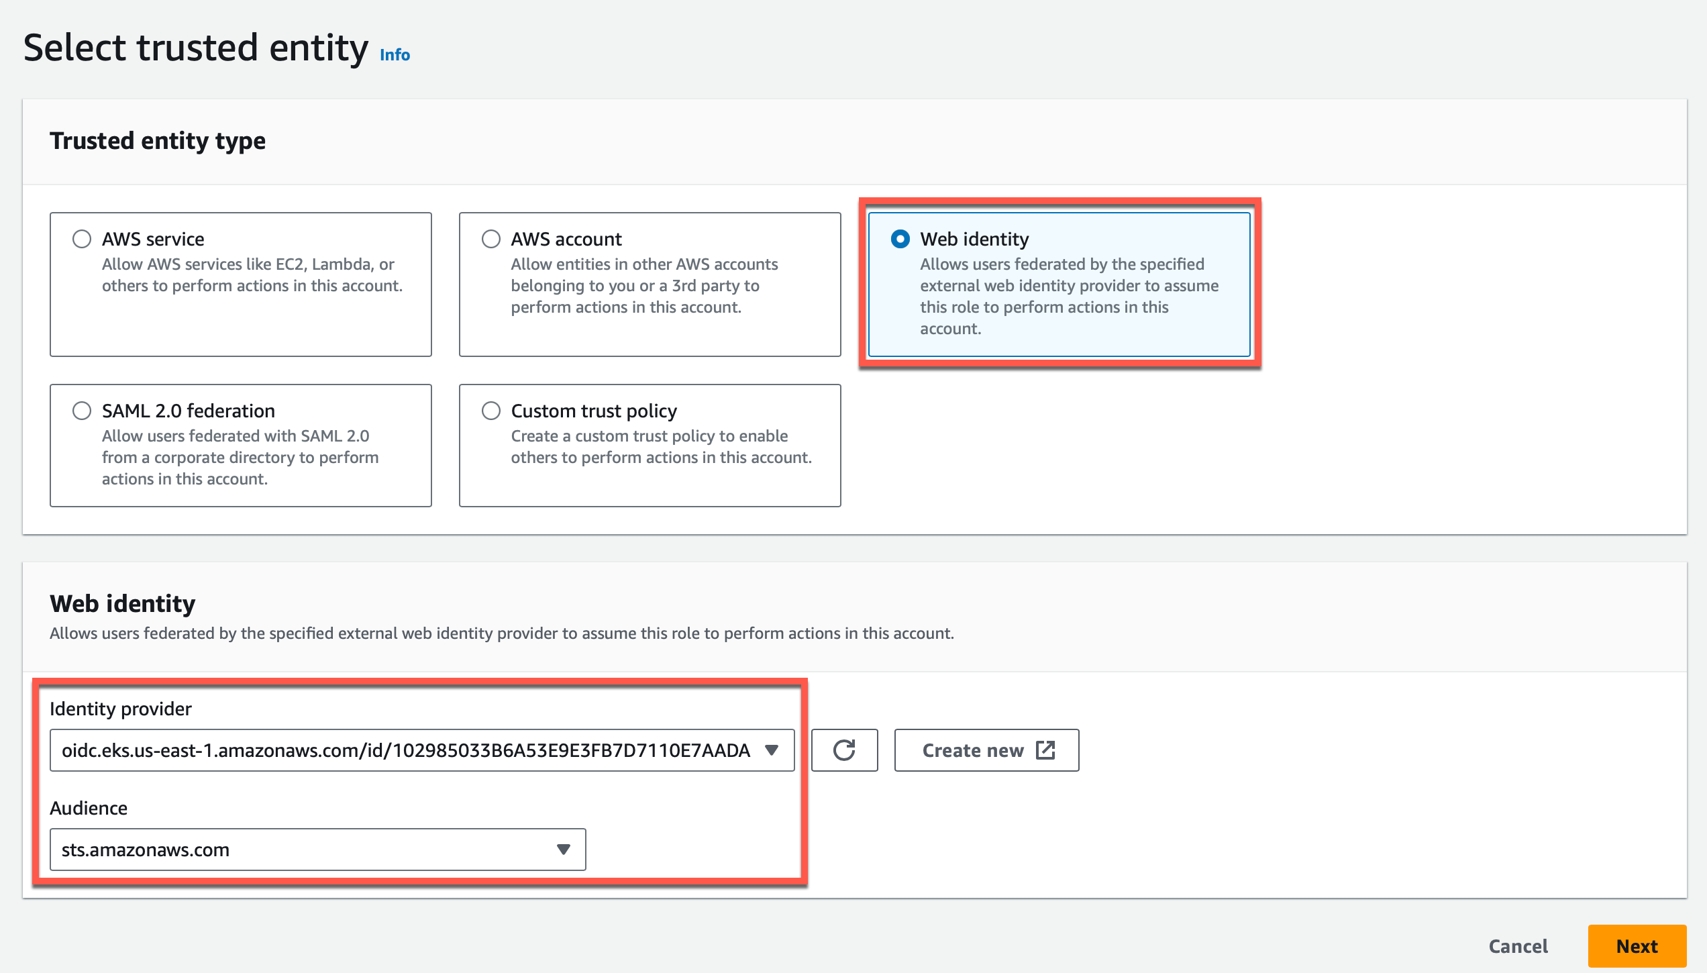Click the Next button
The image size is (1707, 973).
(x=1637, y=946)
